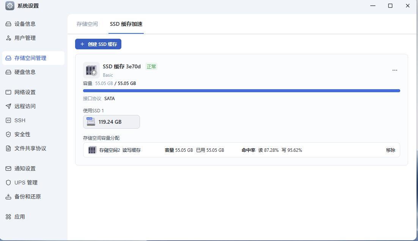Viewport: 418px width, 241px height.
Task: Click the SSD disk icon in 119.24 GB chip
Action: pyautogui.click(x=91, y=121)
